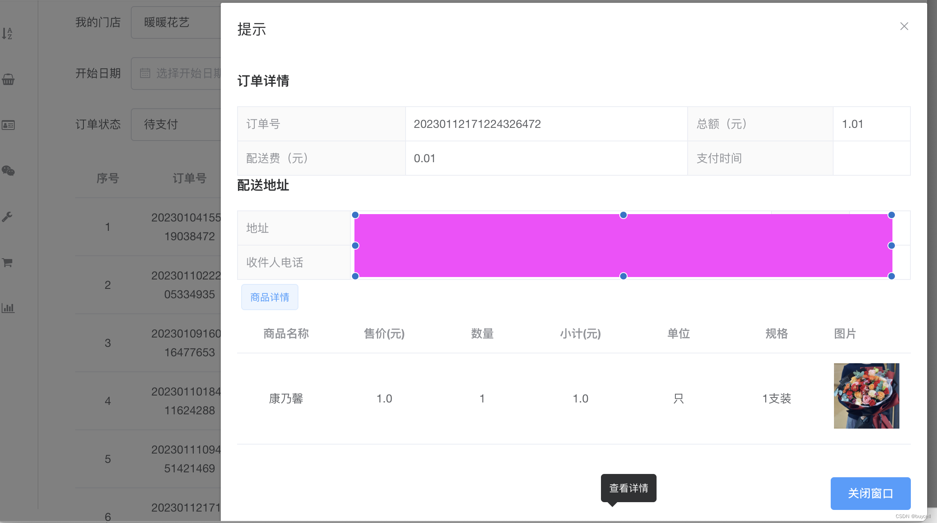Open the wrench settings sidebar icon

pos(7,217)
